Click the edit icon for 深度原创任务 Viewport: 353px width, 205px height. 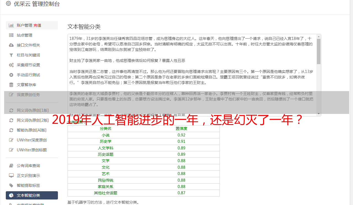pyautogui.click(x=11, y=95)
